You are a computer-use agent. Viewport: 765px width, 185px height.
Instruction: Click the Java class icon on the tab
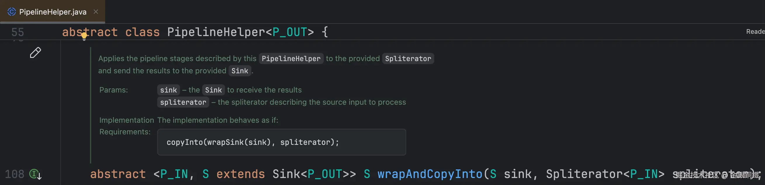click(x=12, y=12)
